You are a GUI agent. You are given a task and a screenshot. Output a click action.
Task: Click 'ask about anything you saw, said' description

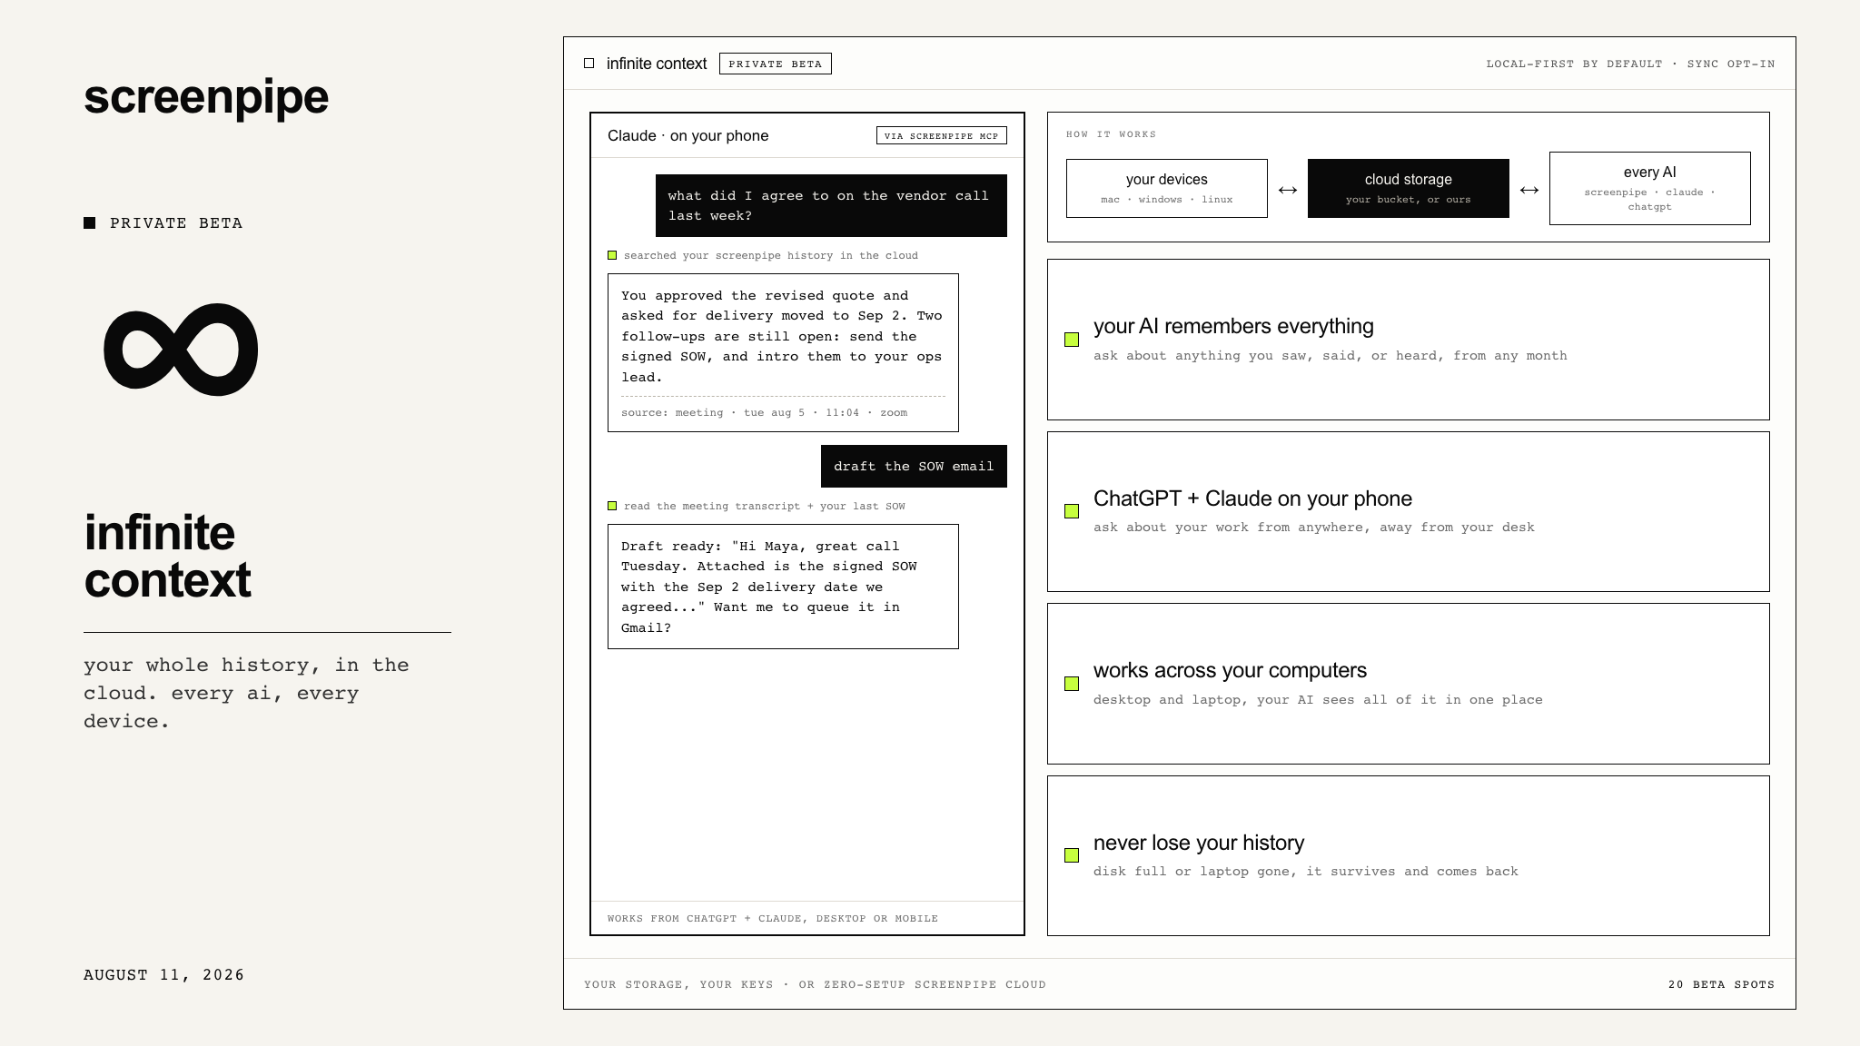point(1331,356)
